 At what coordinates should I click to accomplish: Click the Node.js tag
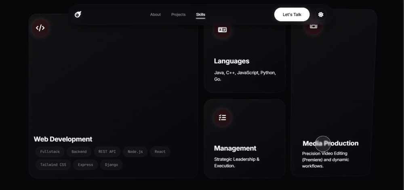(135, 152)
